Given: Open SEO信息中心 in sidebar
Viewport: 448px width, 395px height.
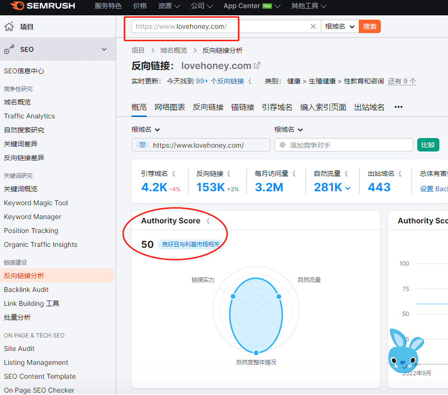Looking at the screenshot, I should tap(24, 71).
